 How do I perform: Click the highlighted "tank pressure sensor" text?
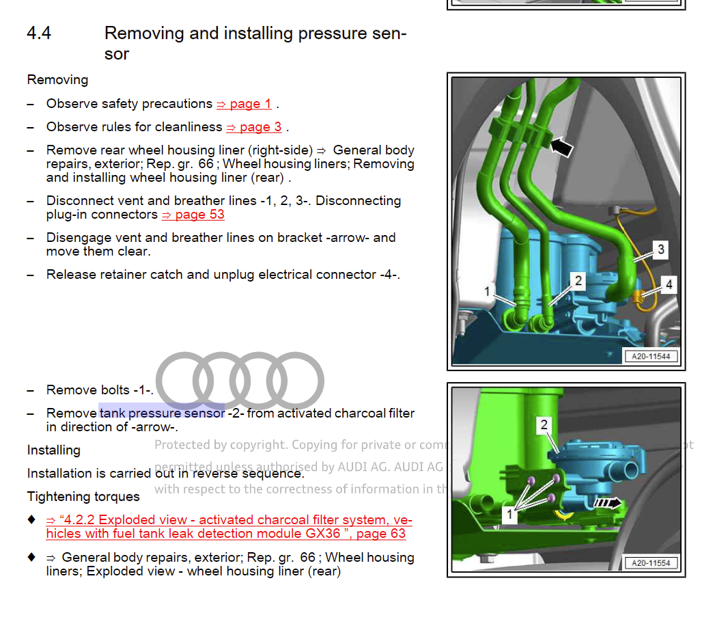tap(162, 413)
